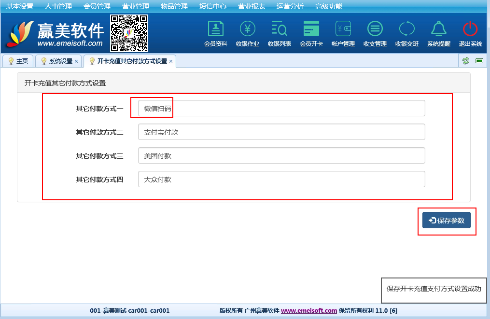490x319 pixels.
Task: Click the green refresh icon in tab bar
Action: tap(466, 61)
